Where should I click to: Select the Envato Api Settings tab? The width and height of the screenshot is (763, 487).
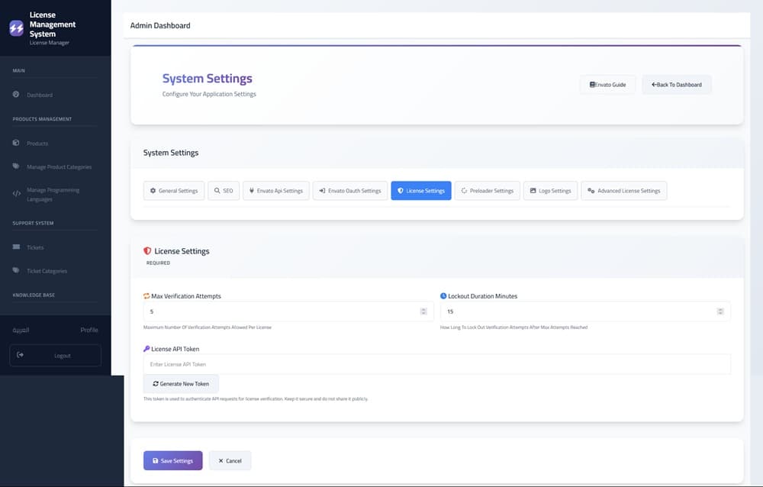tap(275, 191)
